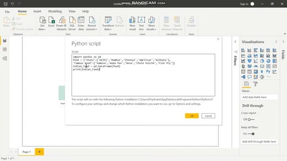Select the pie chart visual
Viewport: 287px width, 161px height.
[262, 61]
